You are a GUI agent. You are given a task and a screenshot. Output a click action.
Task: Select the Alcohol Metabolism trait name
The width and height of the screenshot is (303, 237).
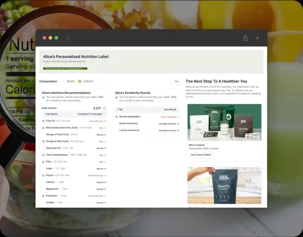click(129, 116)
